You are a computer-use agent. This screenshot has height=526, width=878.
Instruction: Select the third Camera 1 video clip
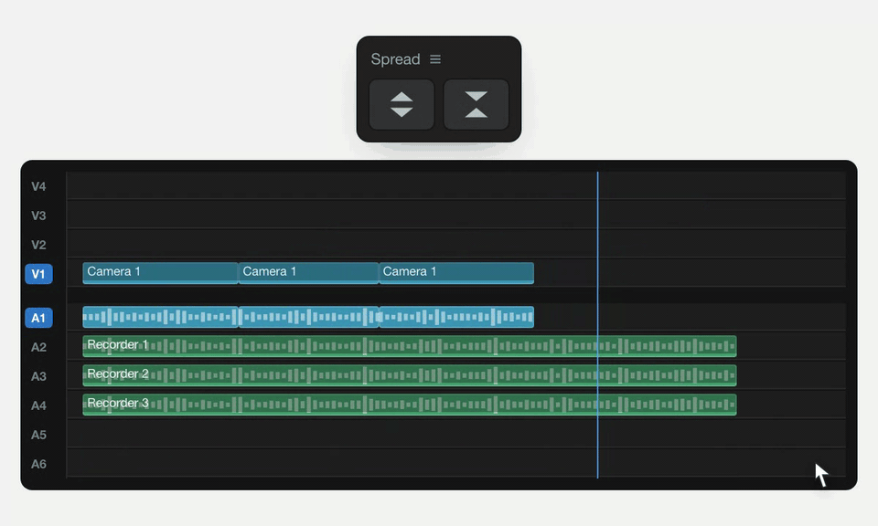click(x=456, y=273)
